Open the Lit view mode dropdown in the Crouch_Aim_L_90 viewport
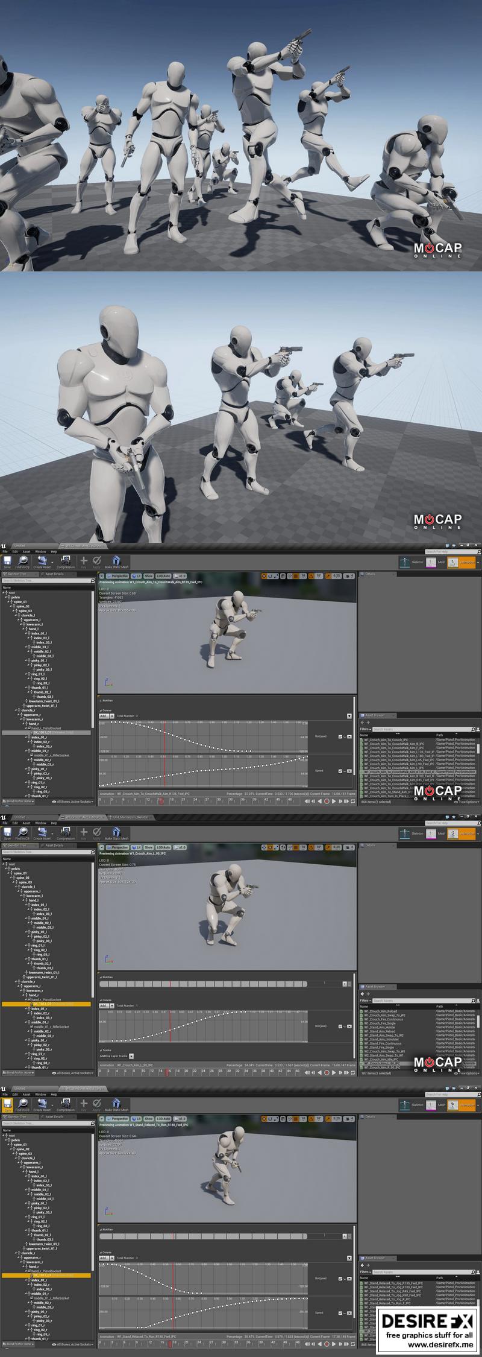Viewport: 482px width, 1357px height. tap(137, 847)
